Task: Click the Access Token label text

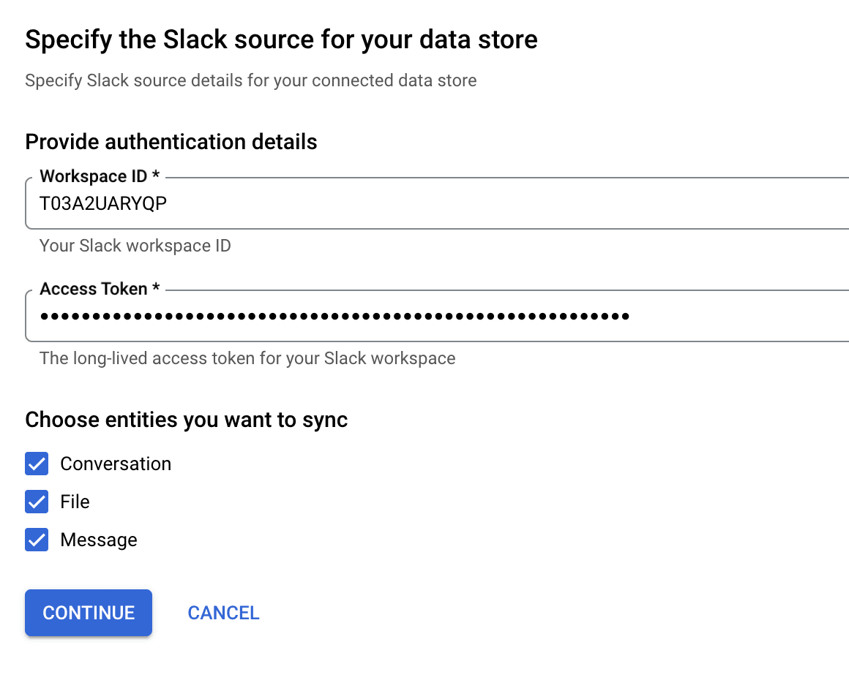Action: [x=99, y=289]
